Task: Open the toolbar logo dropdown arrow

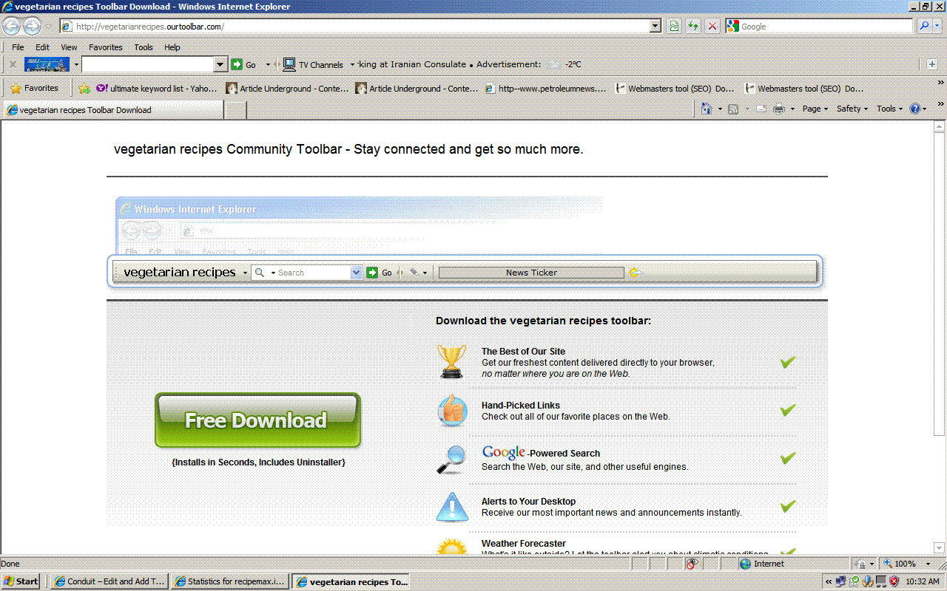Action: [x=75, y=64]
